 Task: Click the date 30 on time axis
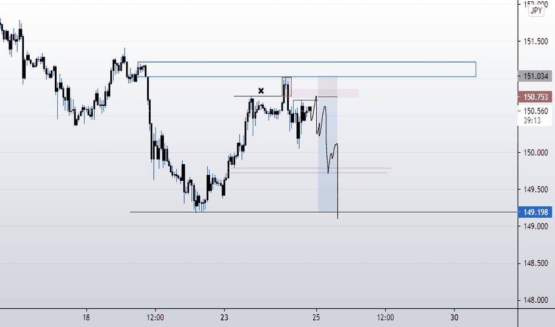454,317
